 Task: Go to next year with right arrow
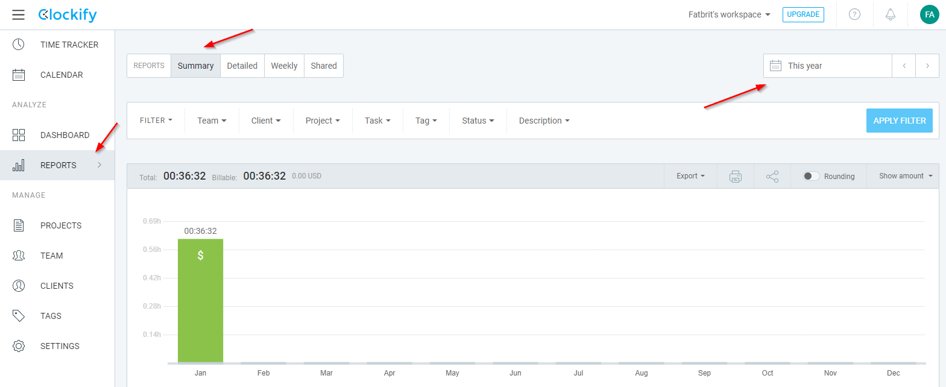pyautogui.click(x=927, y=66)
